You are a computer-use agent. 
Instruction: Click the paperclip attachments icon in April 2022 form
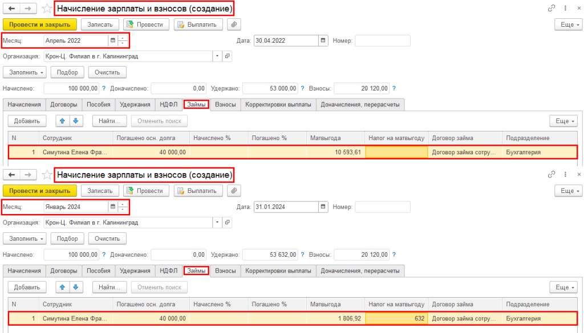coord(234,24)
